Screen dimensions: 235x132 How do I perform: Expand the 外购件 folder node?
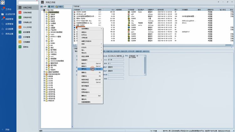[x=46, y=14]
